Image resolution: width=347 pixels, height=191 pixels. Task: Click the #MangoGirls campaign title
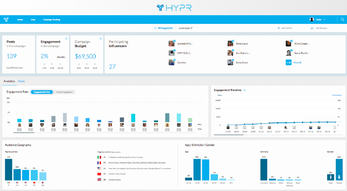pos(165,28)
